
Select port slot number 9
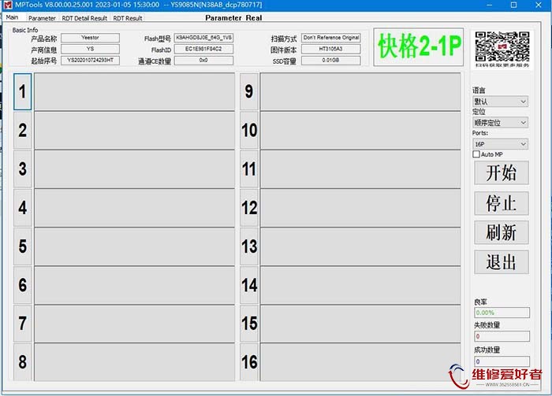[249, 92]
